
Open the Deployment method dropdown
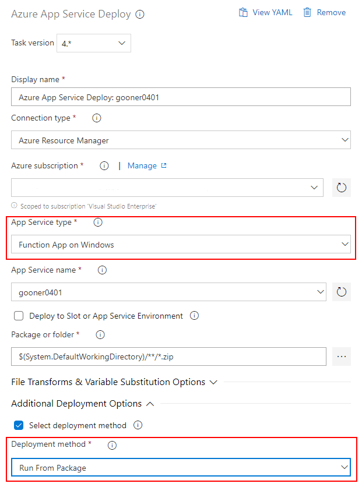181,467
